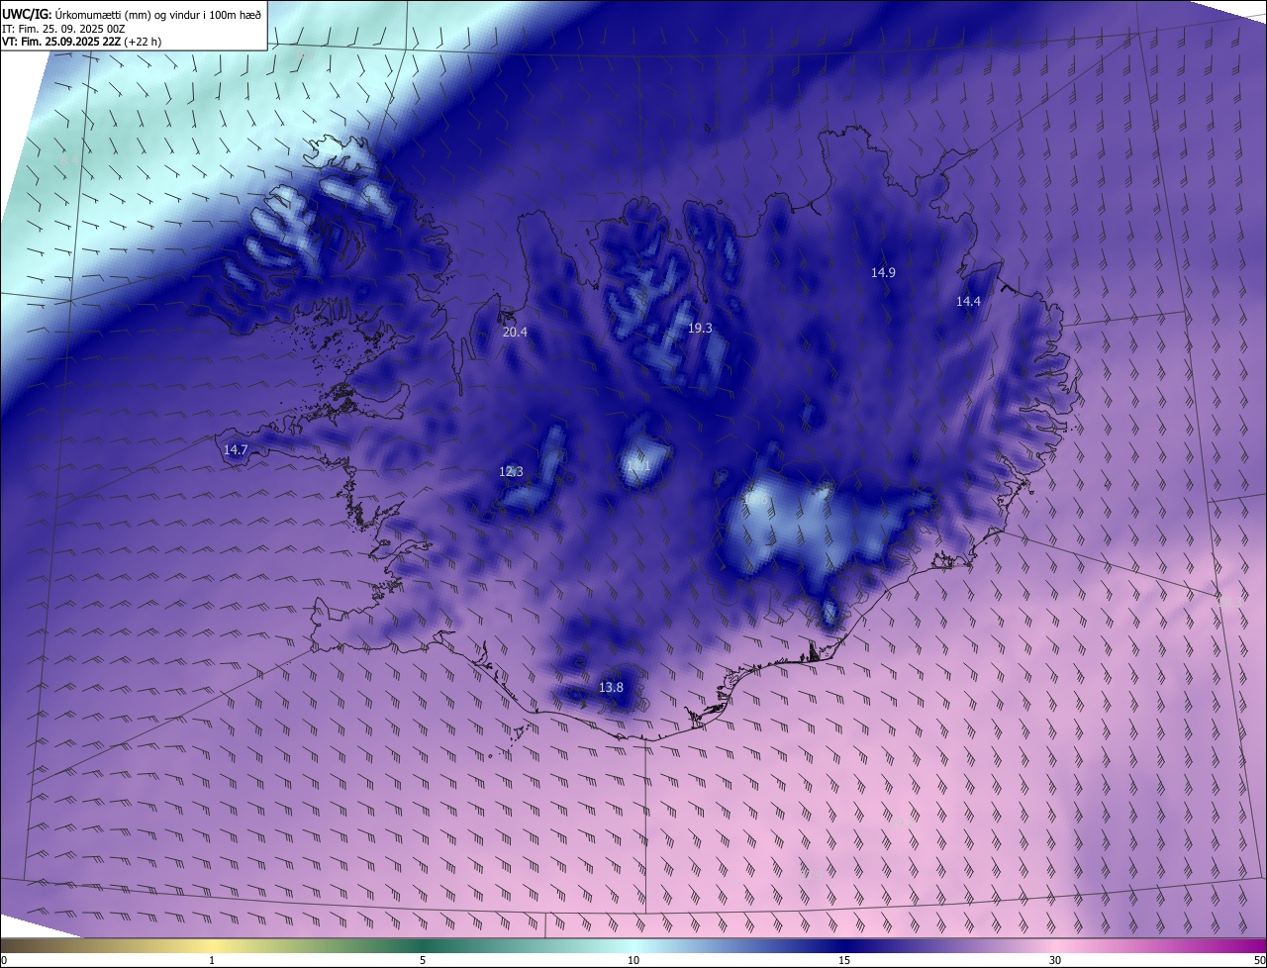The height and width of the screenshot is (968, 1267).
Task: Select the '50' label on the color scale
Action: (x=1259, y=961)
